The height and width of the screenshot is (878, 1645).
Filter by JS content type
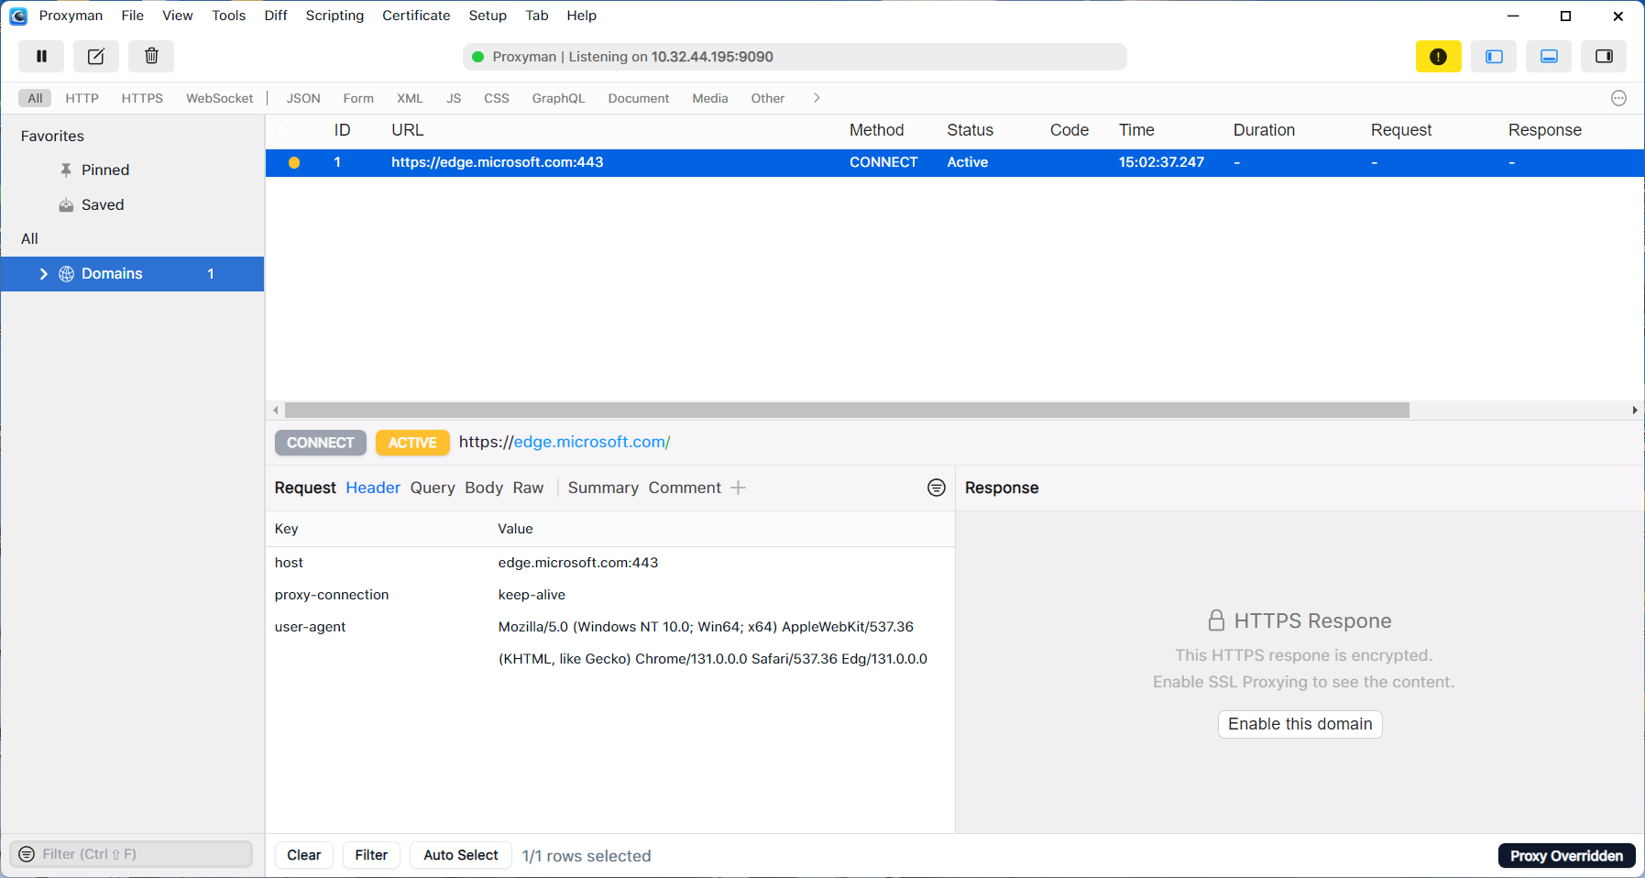pos(454,98)
